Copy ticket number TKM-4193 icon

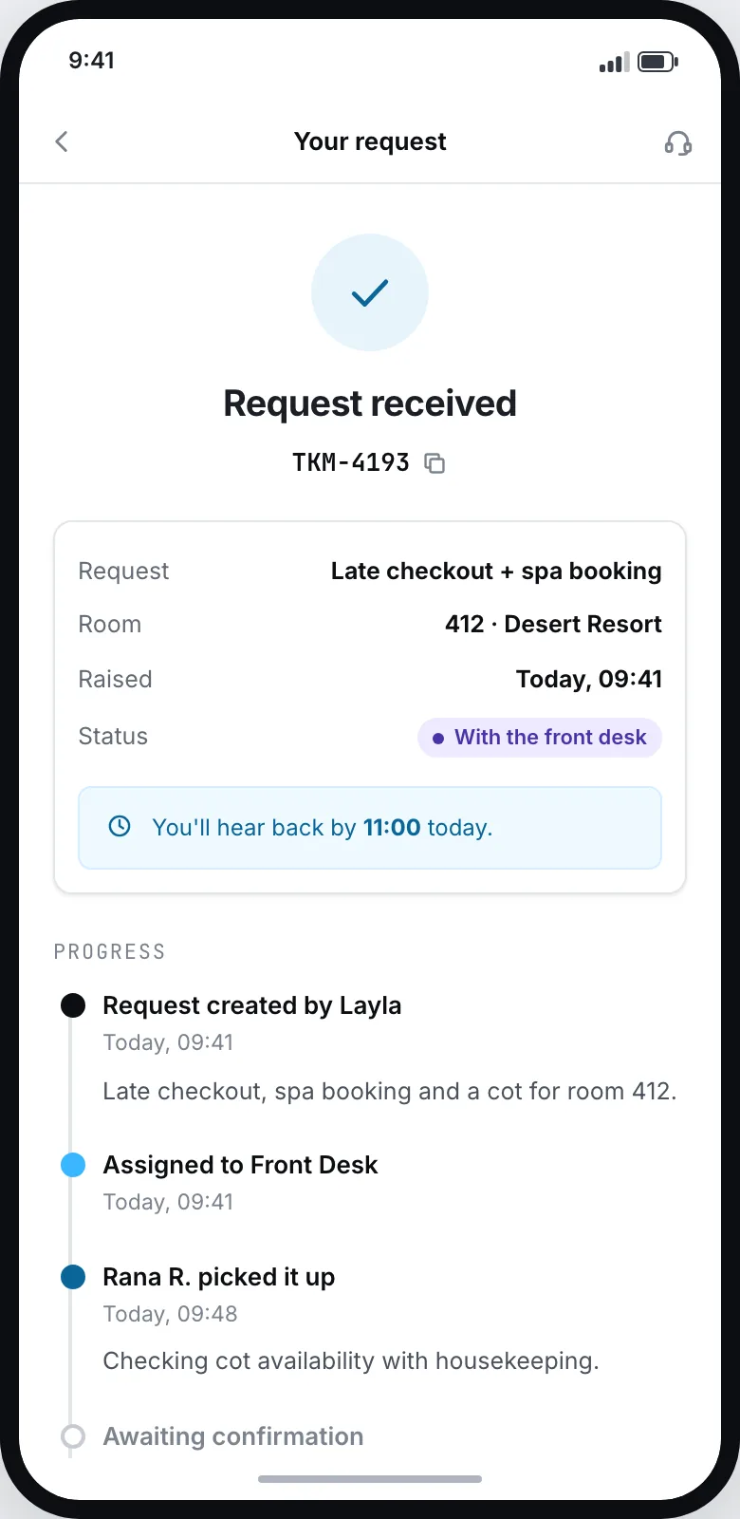pyautogui.click(x=435, y=463)
